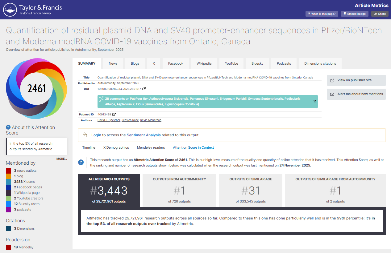This screenshot has width=391, height=253.
Task: Click the green YouTube creators color square
Action: point(9,198)
